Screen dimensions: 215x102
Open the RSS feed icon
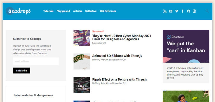(x=165, y=11)
